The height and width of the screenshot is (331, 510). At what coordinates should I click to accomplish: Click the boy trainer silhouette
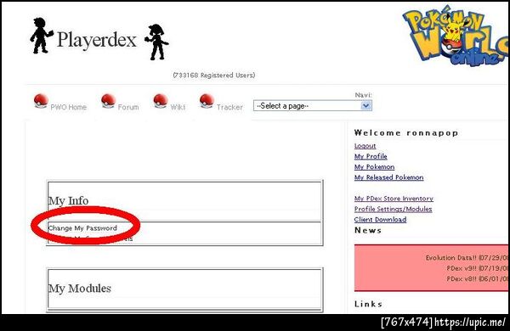[42, 36]
